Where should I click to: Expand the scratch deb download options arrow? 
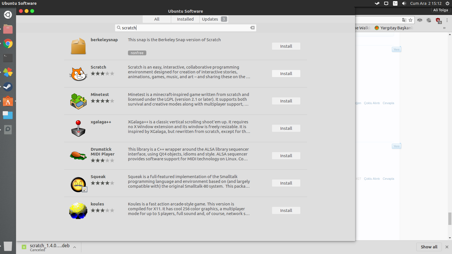[75, 247]
